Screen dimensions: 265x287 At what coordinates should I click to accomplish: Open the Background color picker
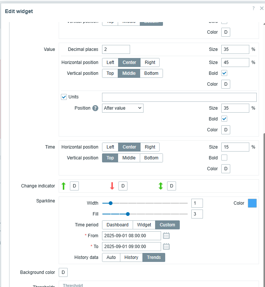coord(63,272)
